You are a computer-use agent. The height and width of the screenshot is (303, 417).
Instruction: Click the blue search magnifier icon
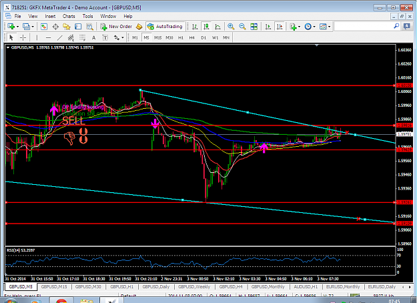(x=396, y=26)
